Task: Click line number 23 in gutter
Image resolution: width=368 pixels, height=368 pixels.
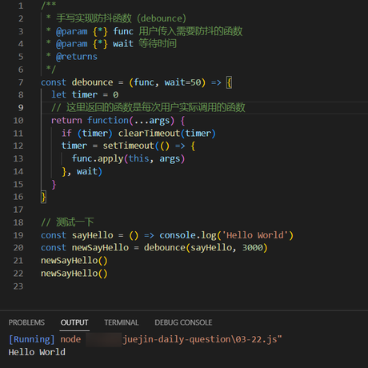Action: 18,286
